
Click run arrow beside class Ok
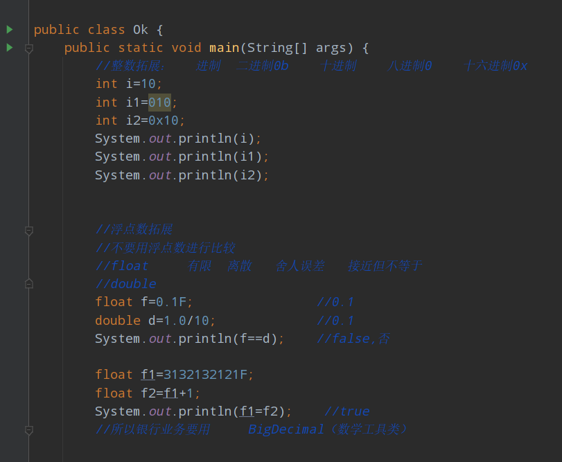(9, 30)
